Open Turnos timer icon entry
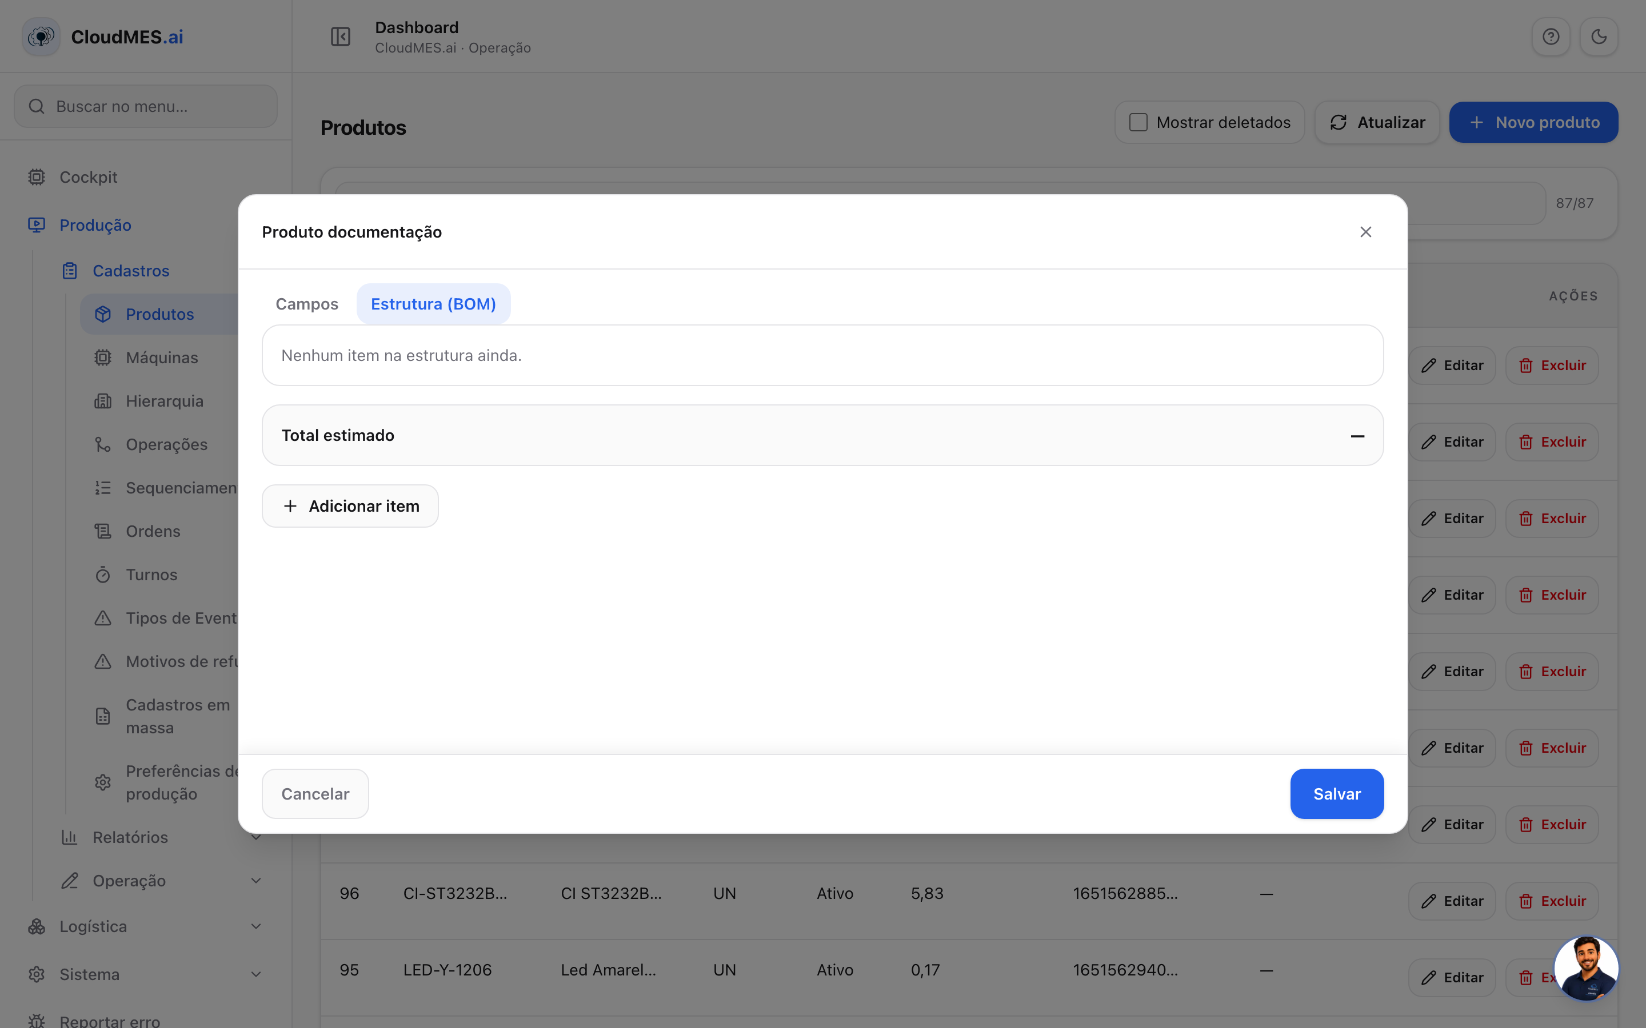The height and width of the screenshot is (1028, 1646). point(103,575)
